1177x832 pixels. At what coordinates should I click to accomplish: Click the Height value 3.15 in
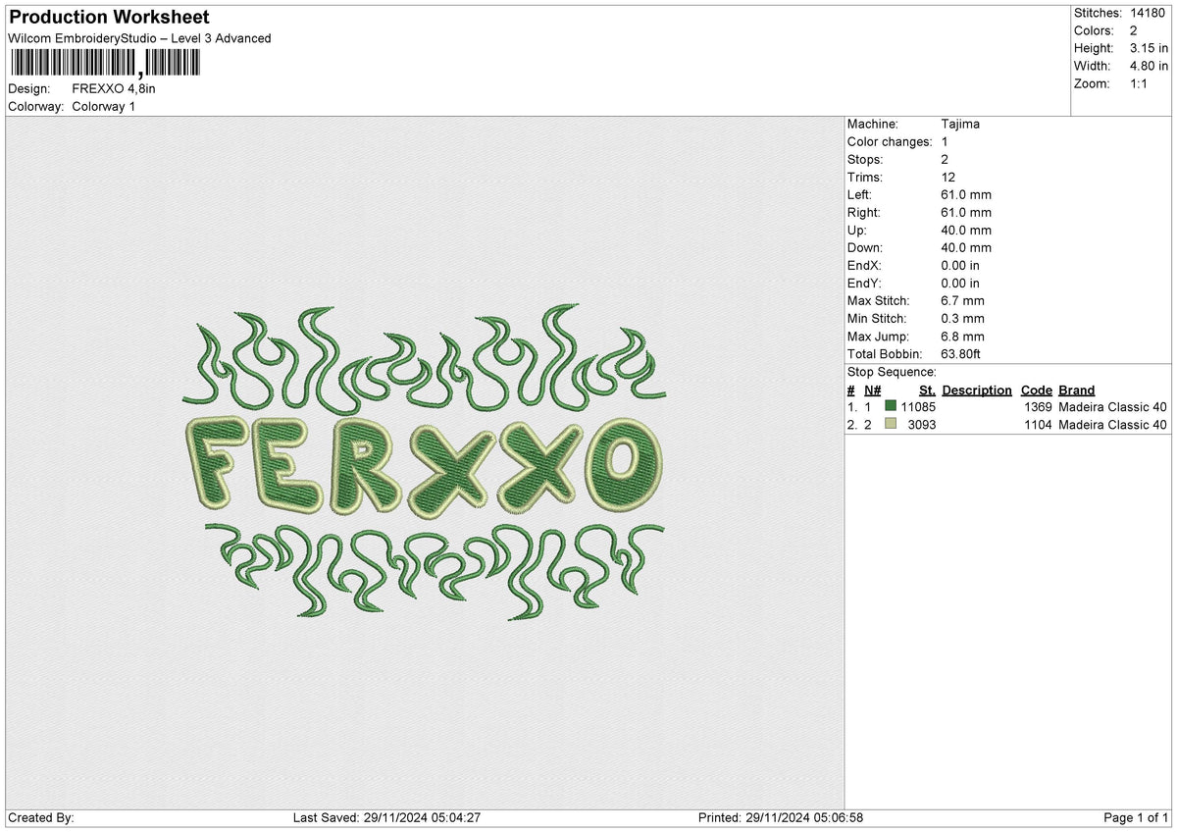tap(1150, 48)
